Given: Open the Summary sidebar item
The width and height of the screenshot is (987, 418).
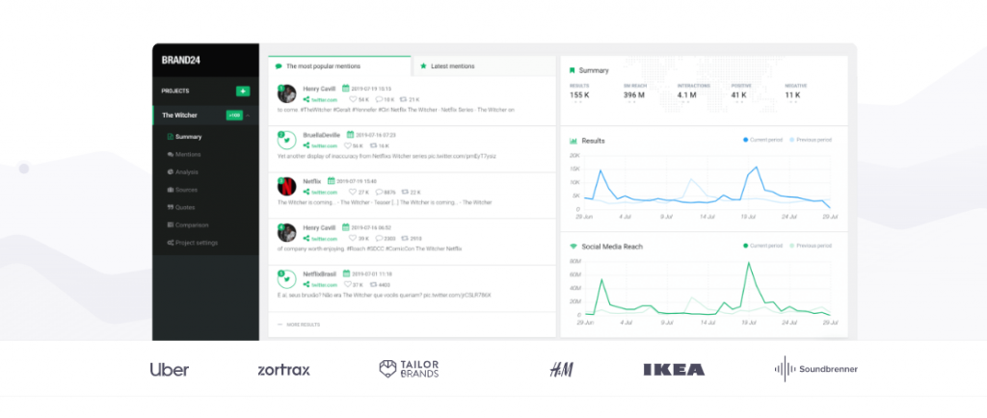Looking at the screenshot, I should pyautogui.click(x=184, y=137).
